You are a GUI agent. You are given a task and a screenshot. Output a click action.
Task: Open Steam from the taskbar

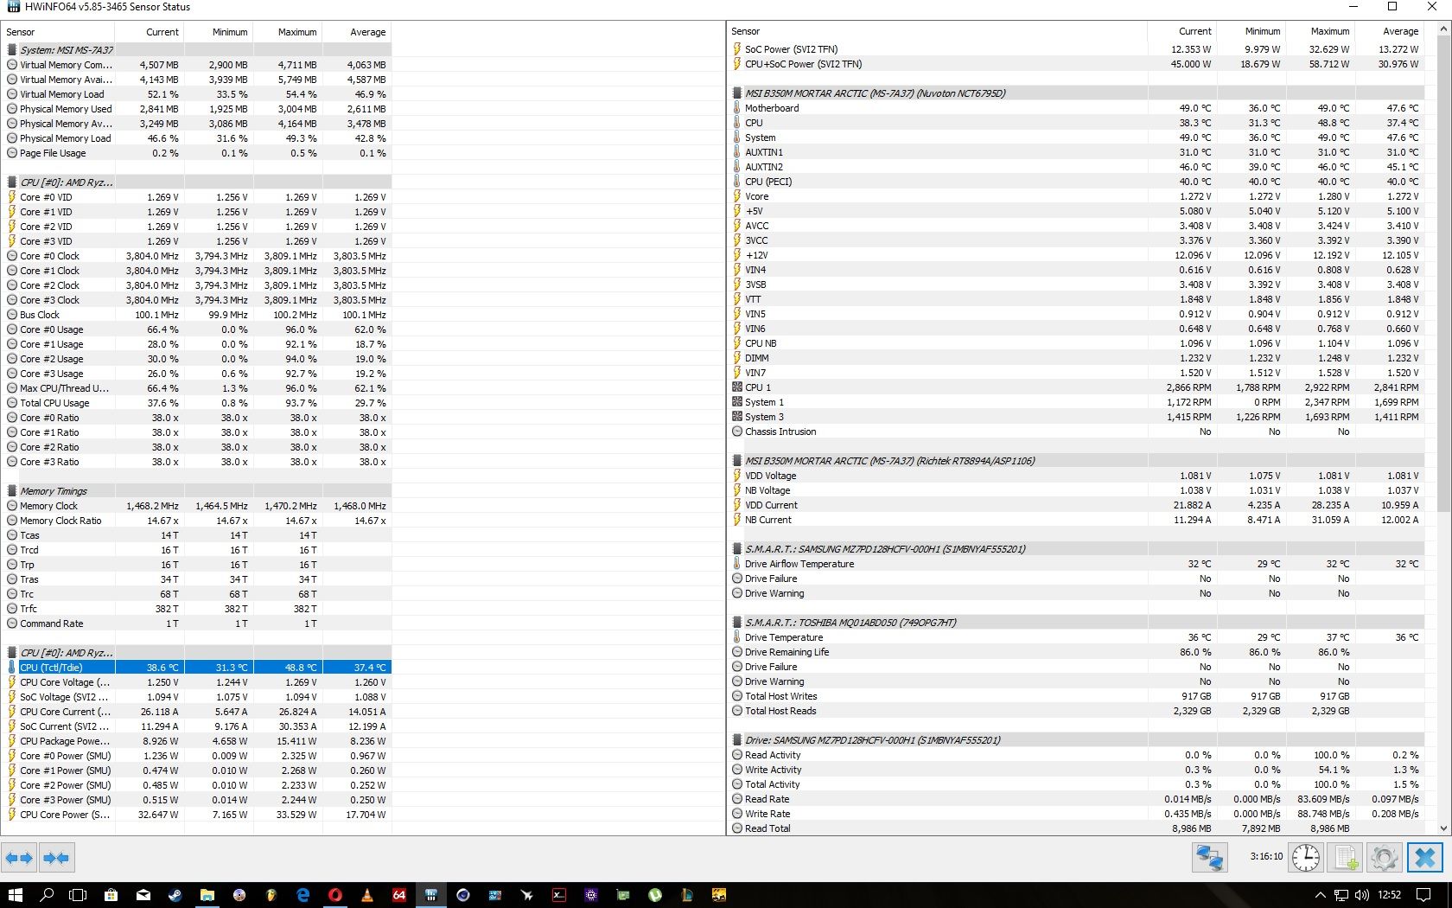coord(175,895)
